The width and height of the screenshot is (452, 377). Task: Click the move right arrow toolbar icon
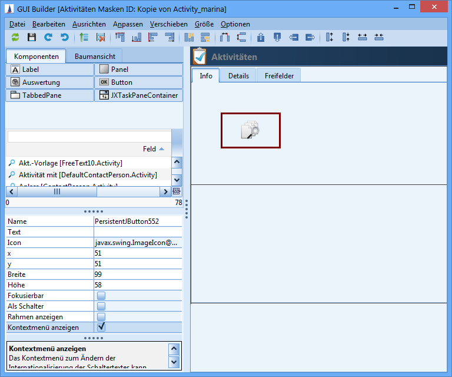coord(310,37)
